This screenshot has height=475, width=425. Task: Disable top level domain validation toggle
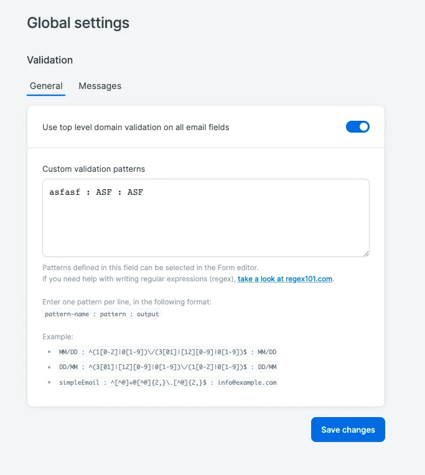358,127
